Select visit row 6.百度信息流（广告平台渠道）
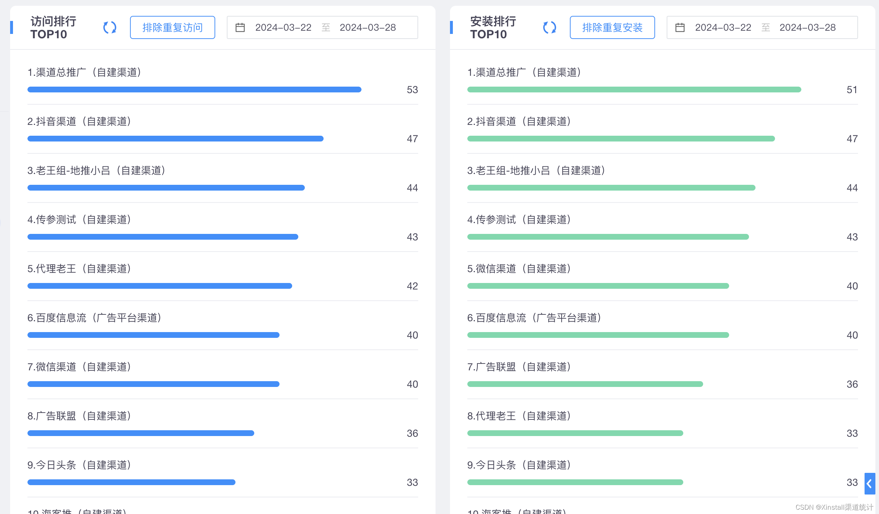 [223, 326]
